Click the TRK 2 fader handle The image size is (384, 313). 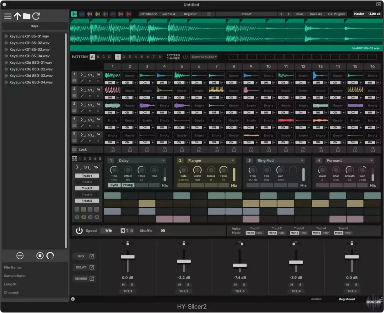coord(184,261)
